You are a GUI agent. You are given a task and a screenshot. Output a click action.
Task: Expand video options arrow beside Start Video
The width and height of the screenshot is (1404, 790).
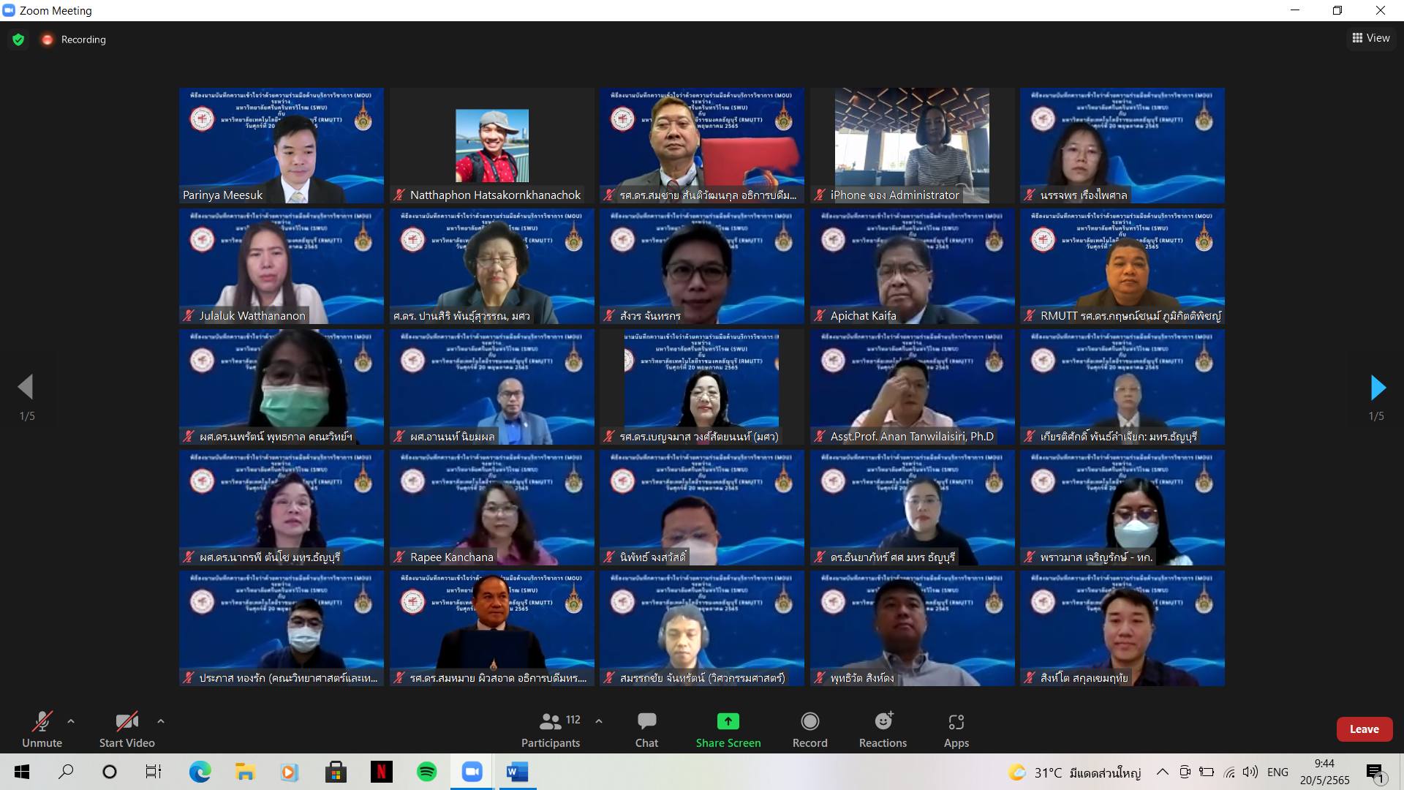pos(161,721)
